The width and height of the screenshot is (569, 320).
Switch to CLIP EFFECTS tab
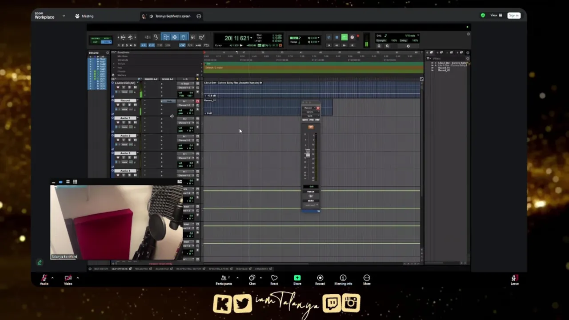[x=120, y=269]
